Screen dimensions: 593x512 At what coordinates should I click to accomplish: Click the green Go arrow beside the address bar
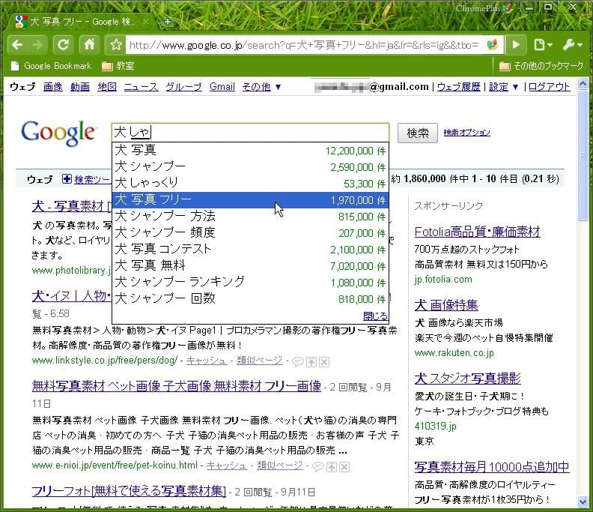point(515,45)
